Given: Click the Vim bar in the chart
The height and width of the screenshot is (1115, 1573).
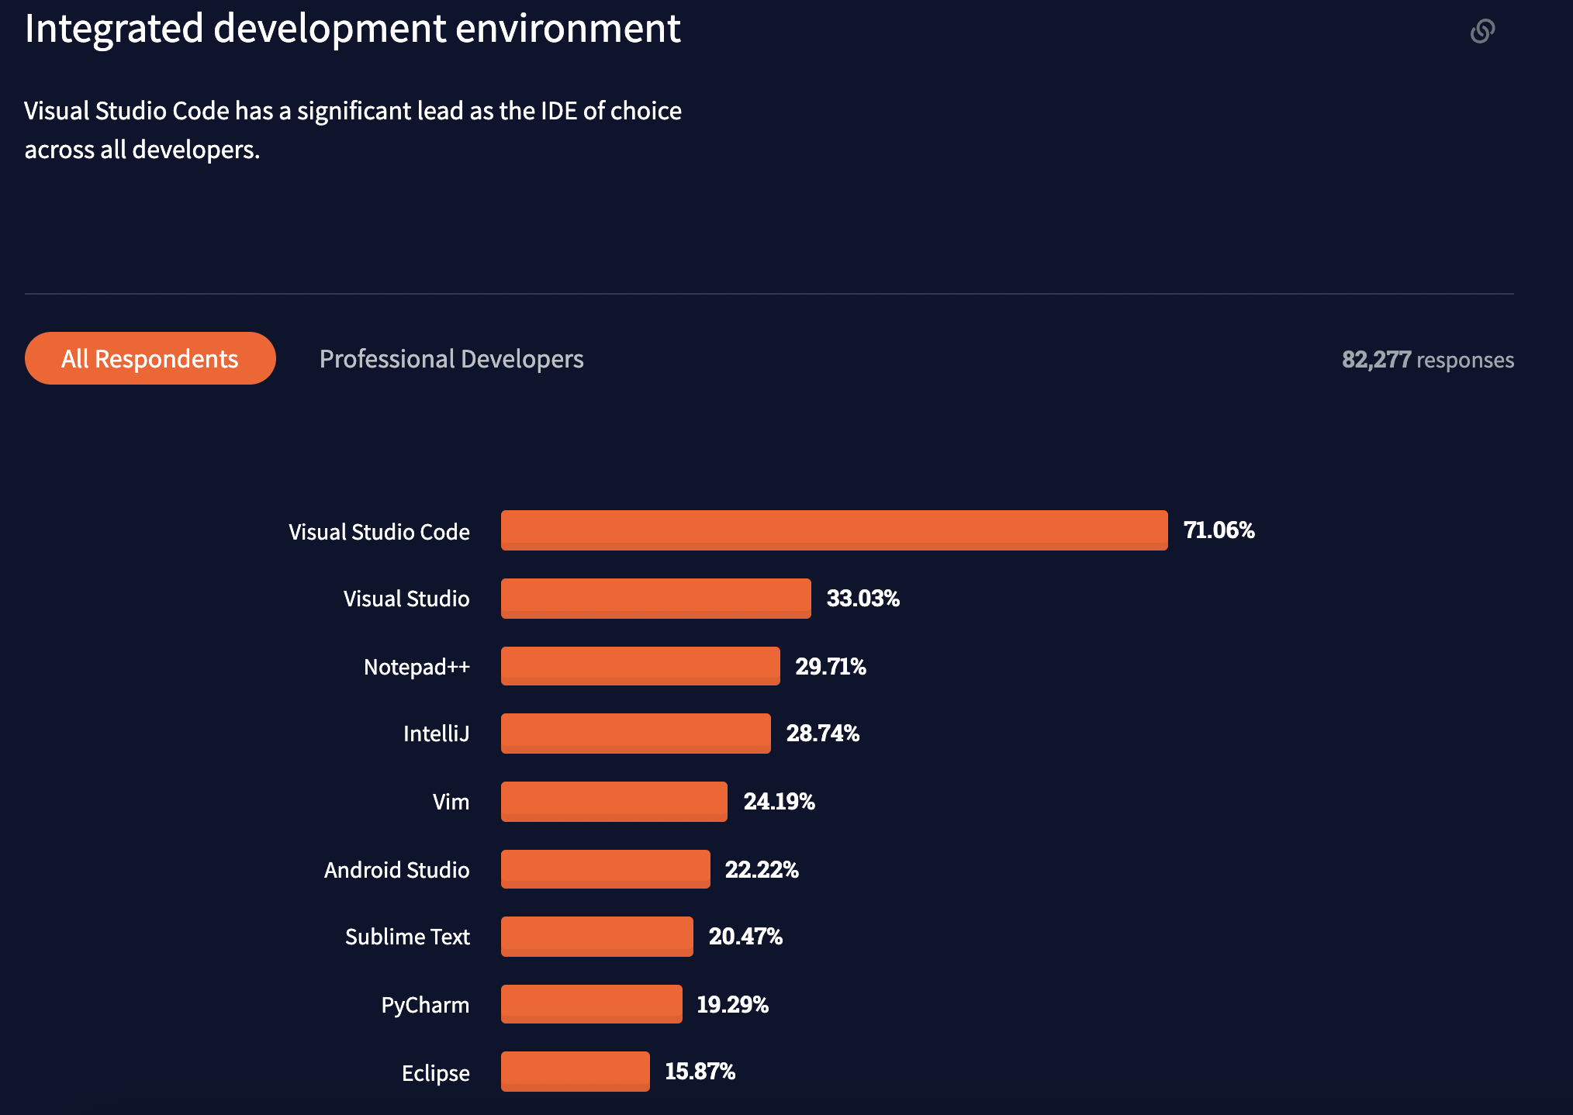Looking at the screenshot, I should 614,802.
